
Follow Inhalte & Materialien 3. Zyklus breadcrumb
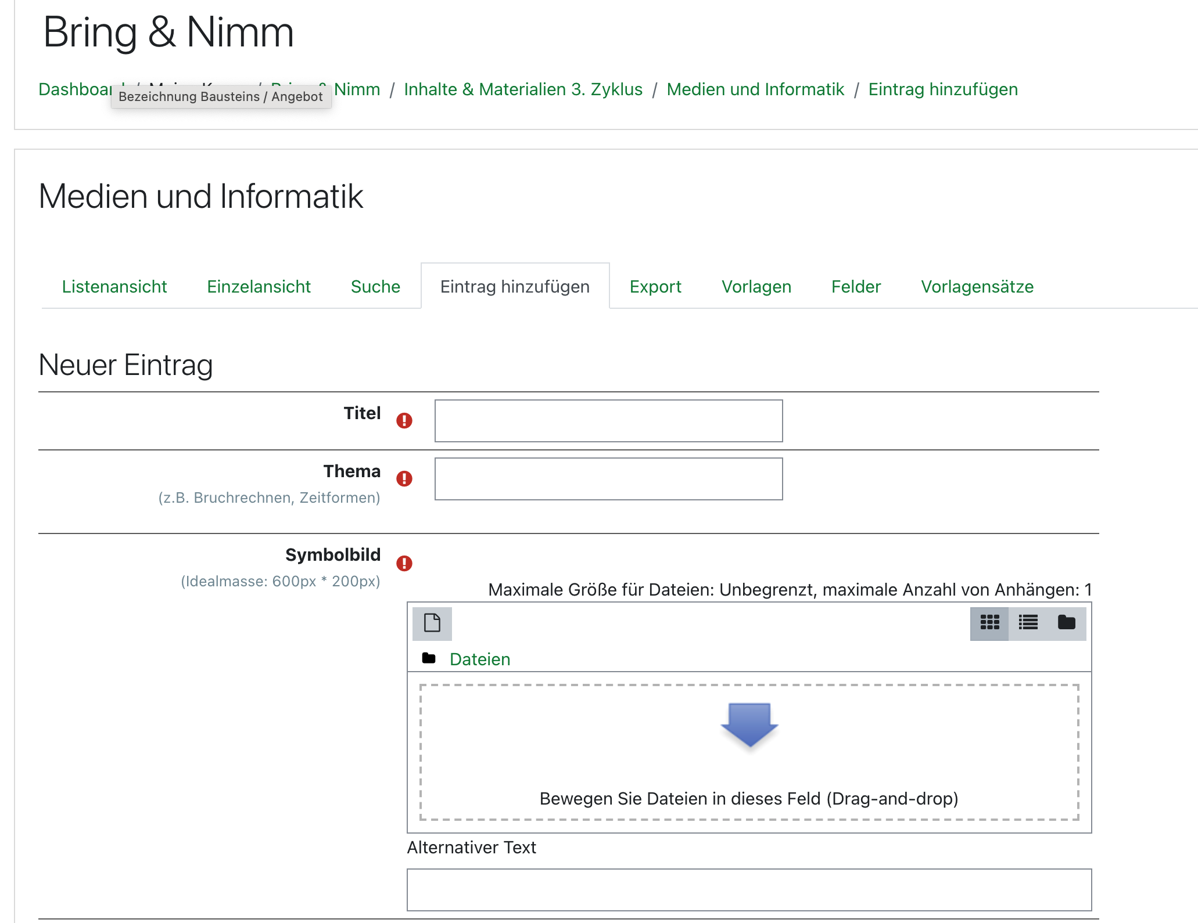click(x=523, y=89)
